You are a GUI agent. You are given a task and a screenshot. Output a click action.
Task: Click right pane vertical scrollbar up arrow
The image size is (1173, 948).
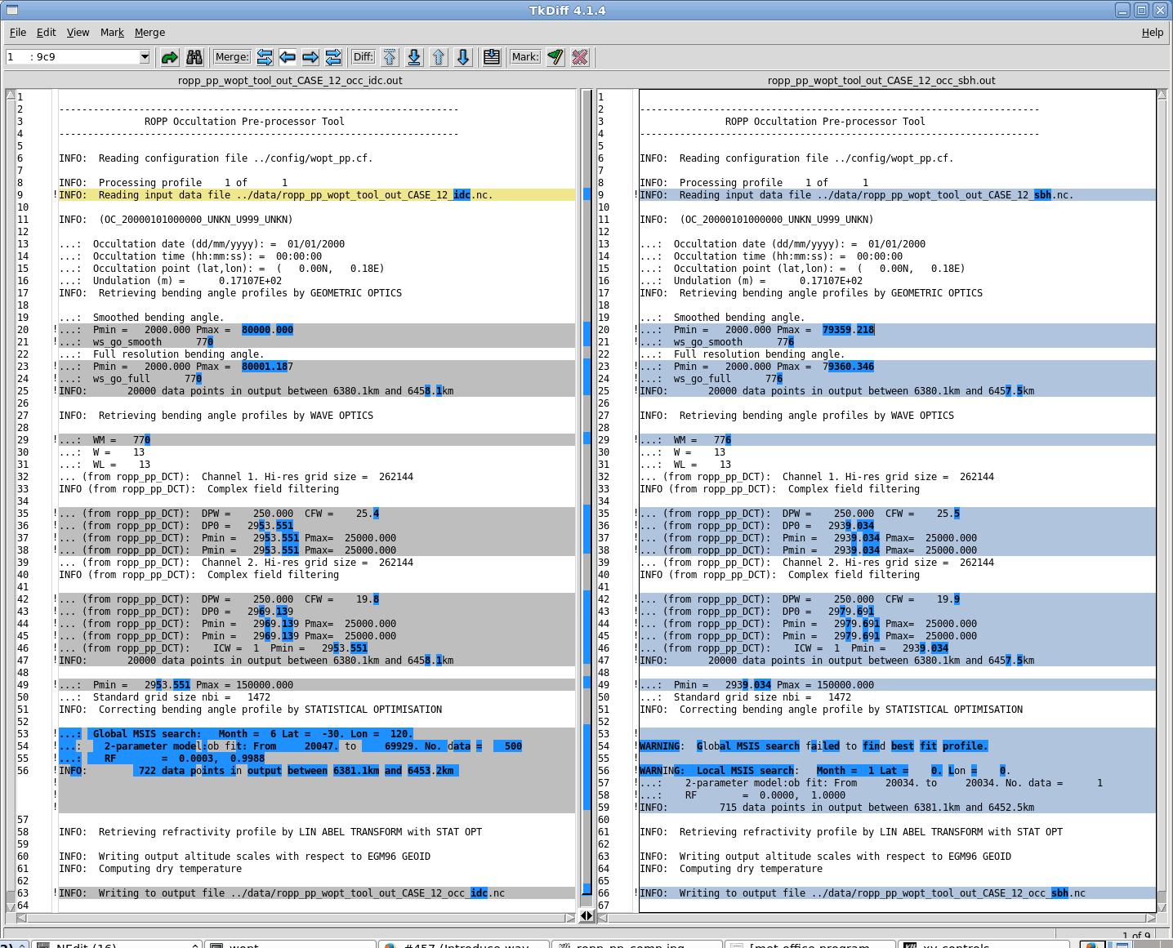pyautogui.click(x=1162, y=95)
